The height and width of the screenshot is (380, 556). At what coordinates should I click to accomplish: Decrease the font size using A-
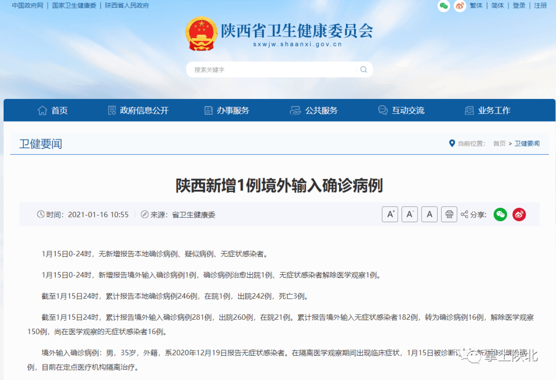pos(409,214)
